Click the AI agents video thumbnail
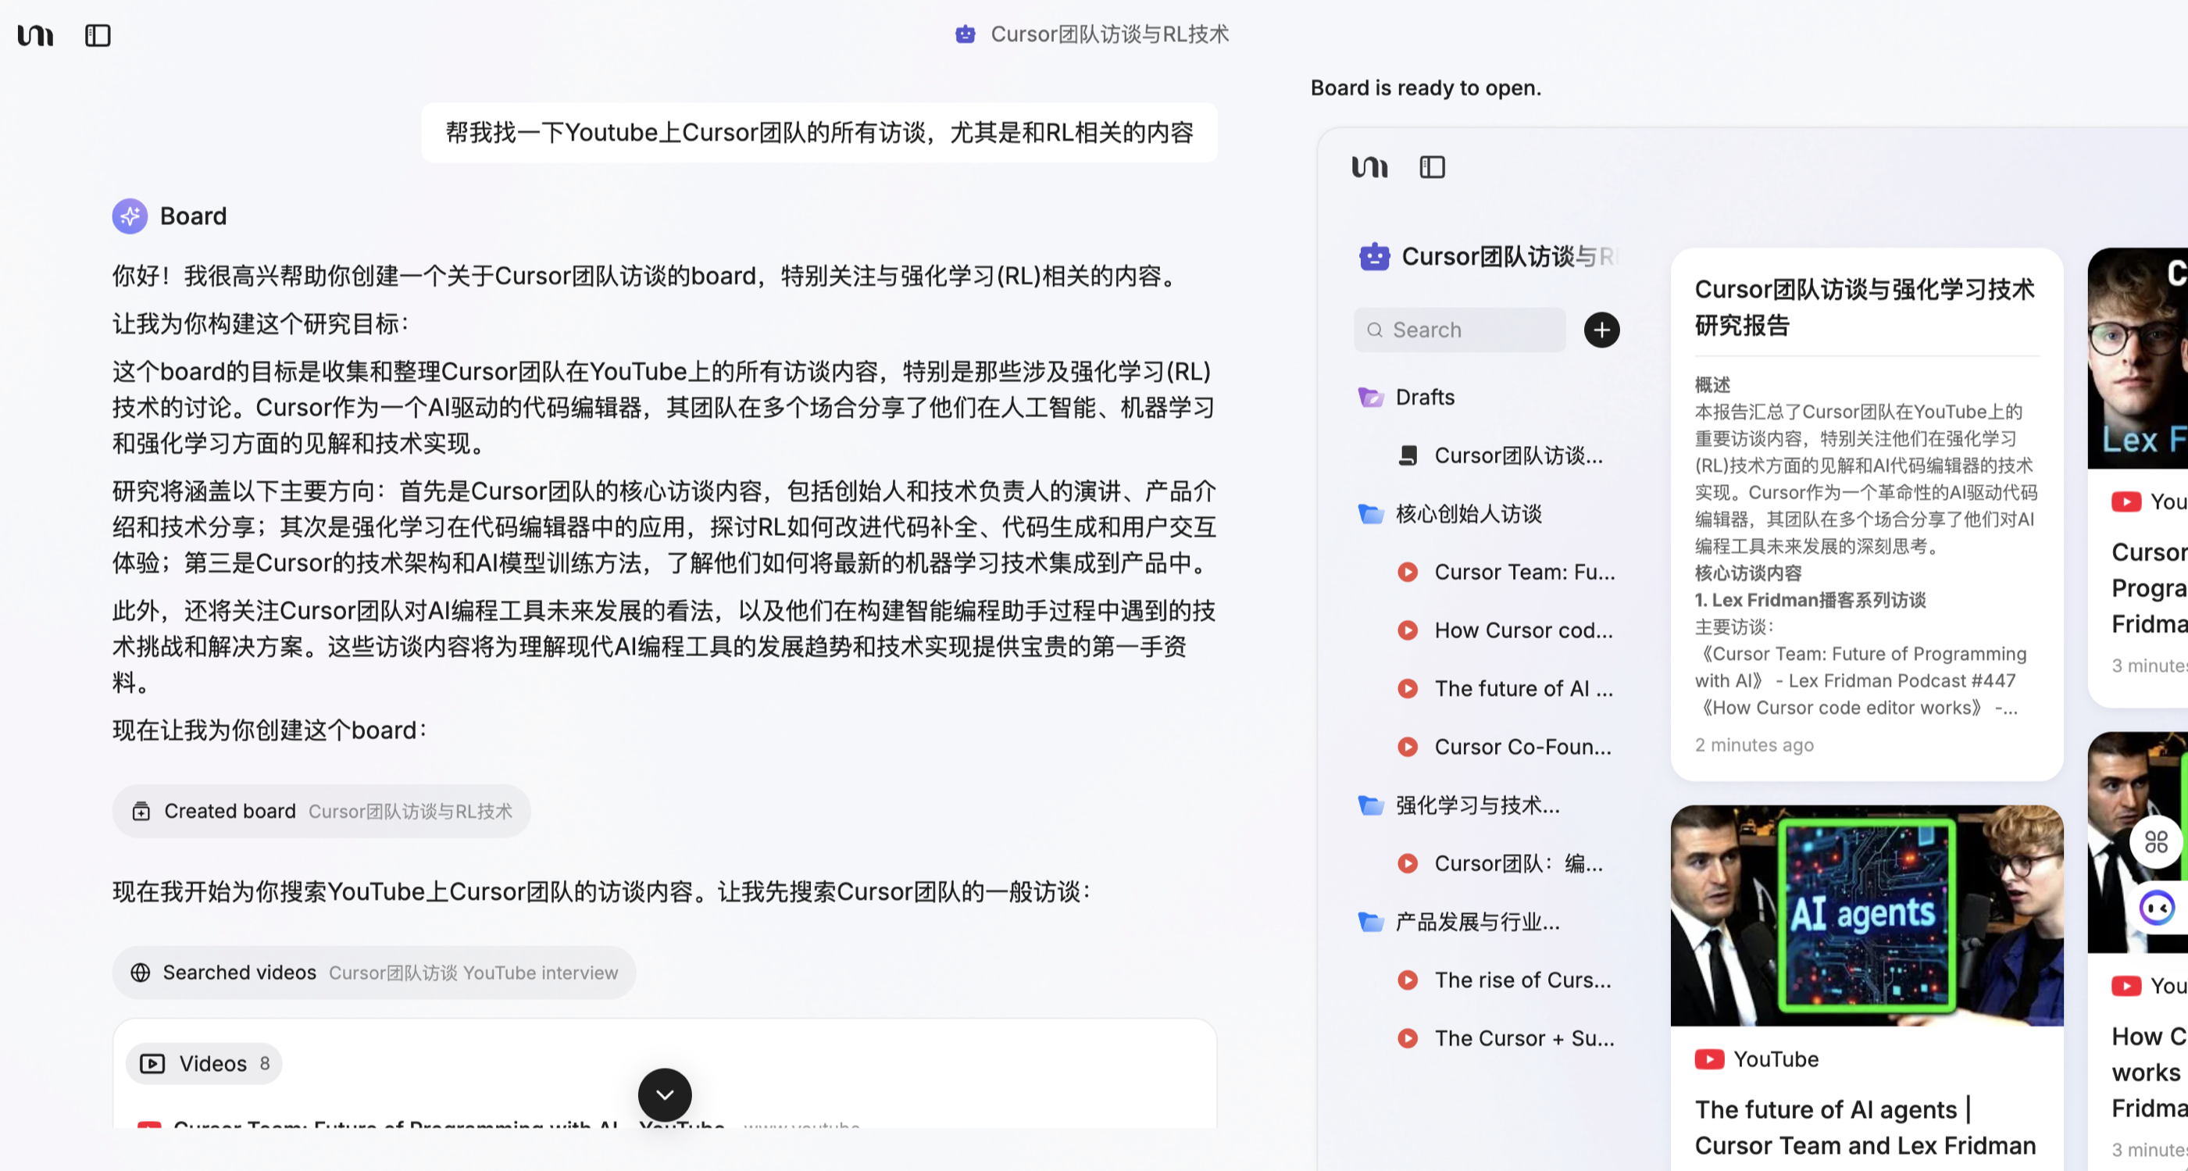This screenshot has height=1171, width=2188. [x=1866, y=916]
